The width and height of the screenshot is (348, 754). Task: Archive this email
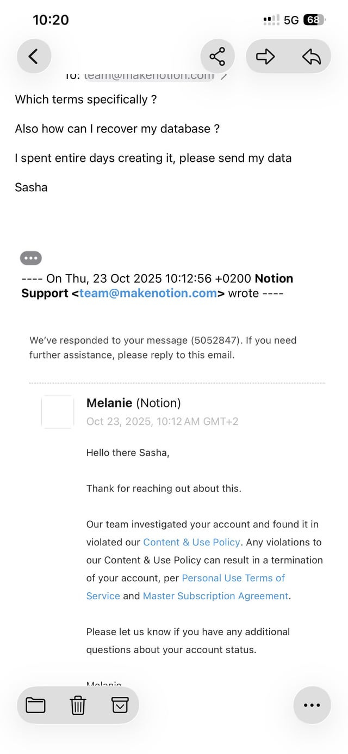(120, 704)
